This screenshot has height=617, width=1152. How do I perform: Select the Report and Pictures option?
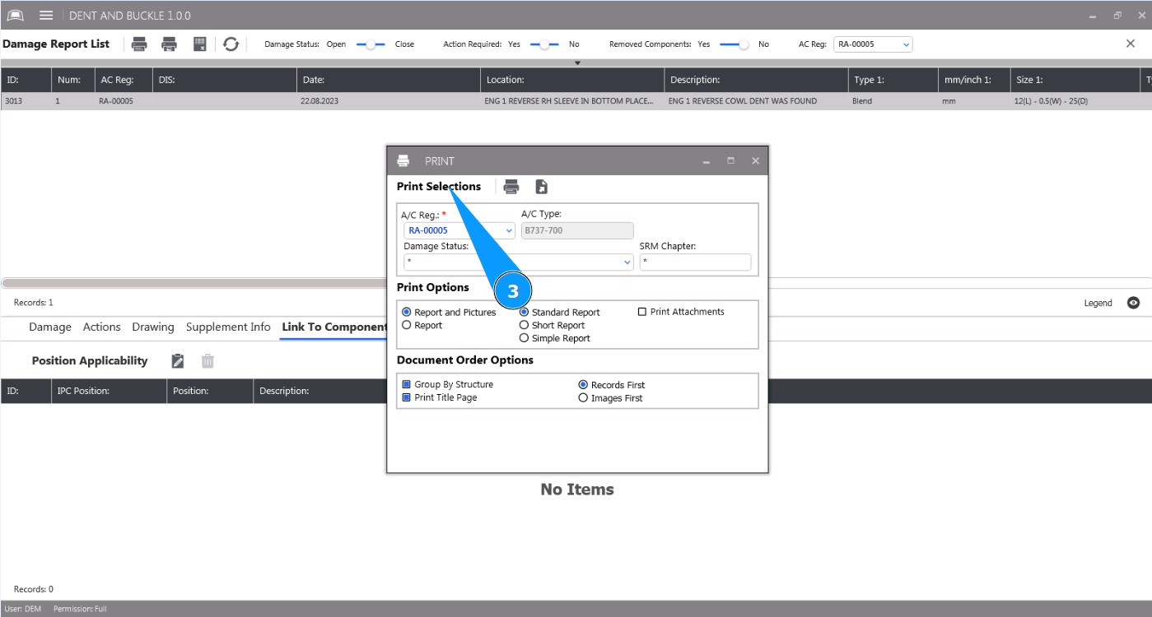[x=449, y=313]
